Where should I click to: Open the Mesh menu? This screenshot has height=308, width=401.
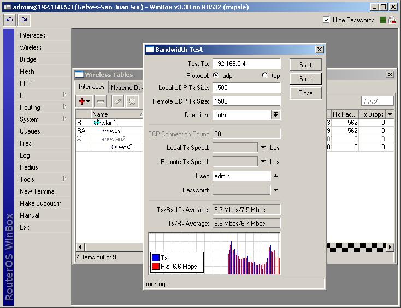(x=42, y=71)
